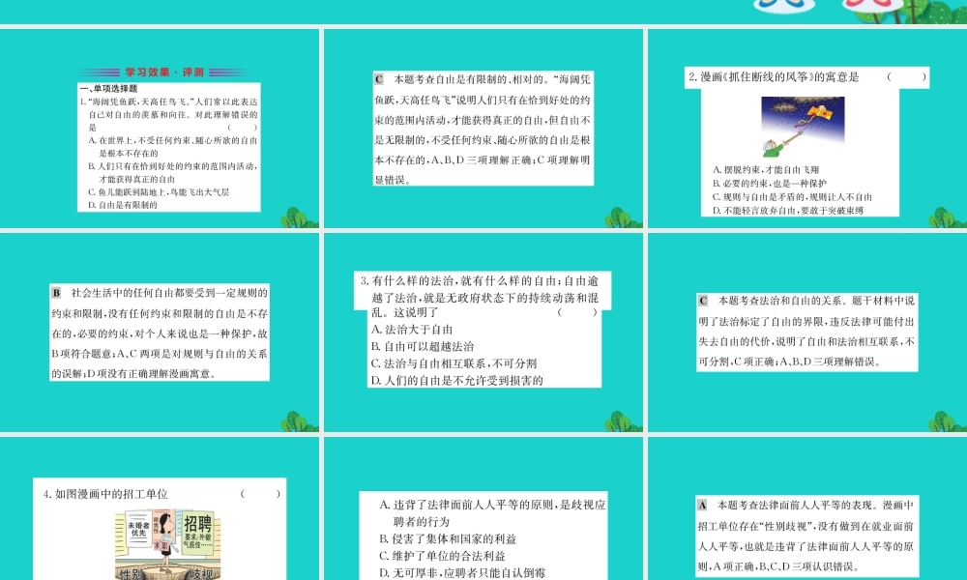Click option text C. 规则与自由是矛盾的
This screenshot has width=967, height=580.
click(792, 196)
